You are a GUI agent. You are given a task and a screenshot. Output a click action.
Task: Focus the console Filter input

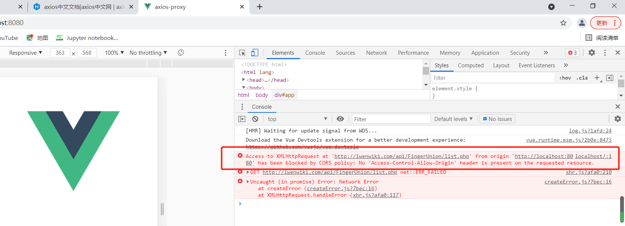tap(391, 119)
